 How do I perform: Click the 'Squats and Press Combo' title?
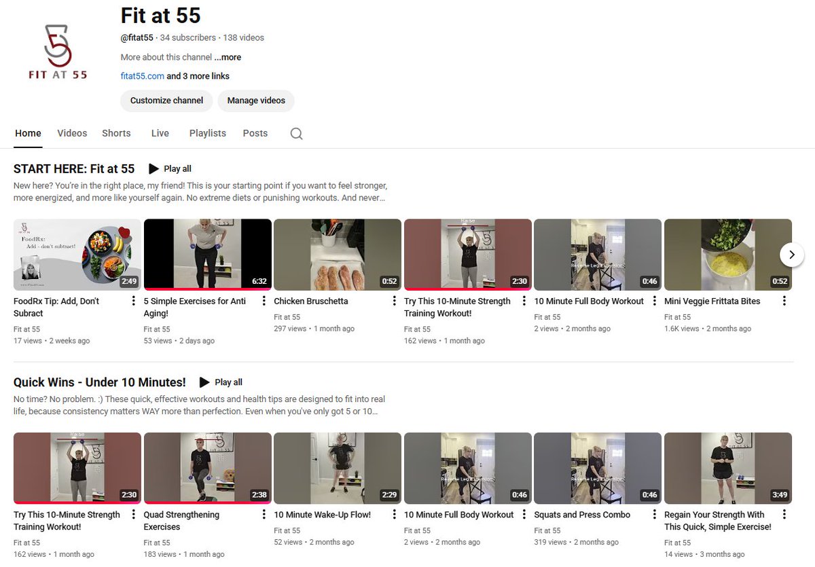pyautogui.click(x=582, y=515)
